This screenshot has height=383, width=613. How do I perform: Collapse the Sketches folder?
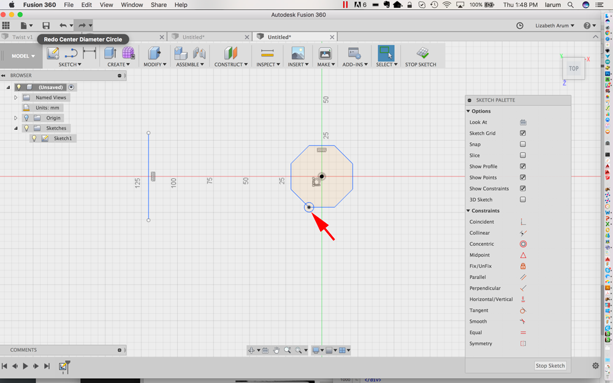tap(16, 128)
